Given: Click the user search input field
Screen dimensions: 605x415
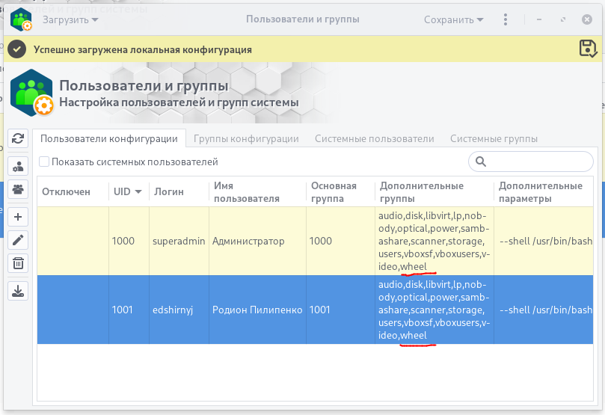Looking at the screenshot, I should pyautogui.click(x=538, y=162).
